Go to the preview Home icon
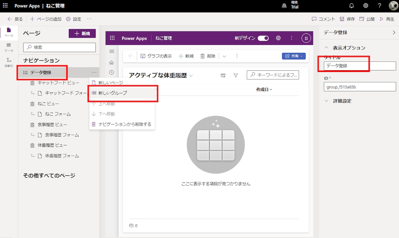This screenshot has height=238, width=399. point(112,62)
